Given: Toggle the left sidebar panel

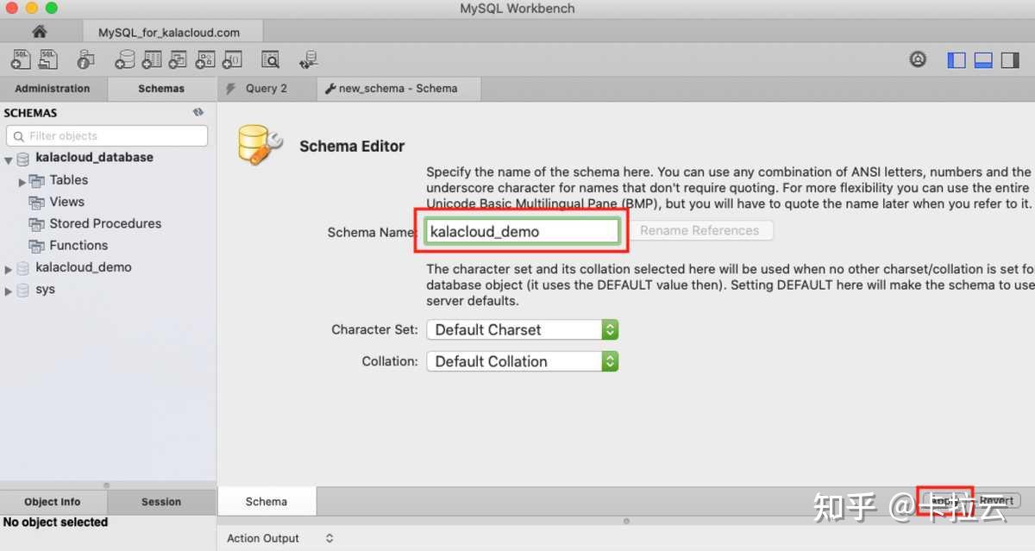Looking at the screenshot, I should [x=956, y=59].
